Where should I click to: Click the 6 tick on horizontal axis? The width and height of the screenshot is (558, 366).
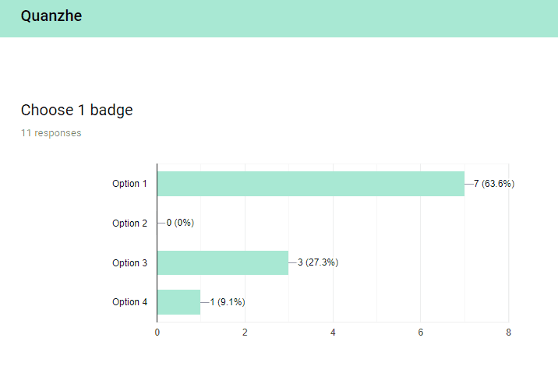point(421,333)
